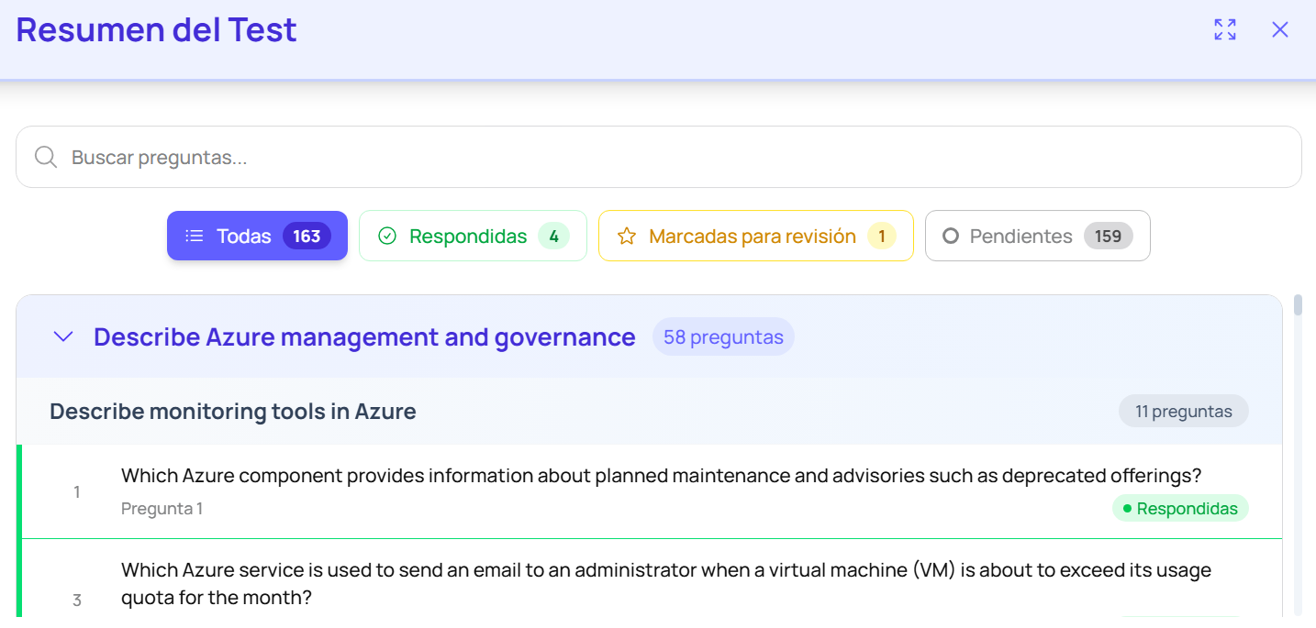Toggle the Describe Azure management and governance heading
1316x628 pixels.
click(364, 337)
